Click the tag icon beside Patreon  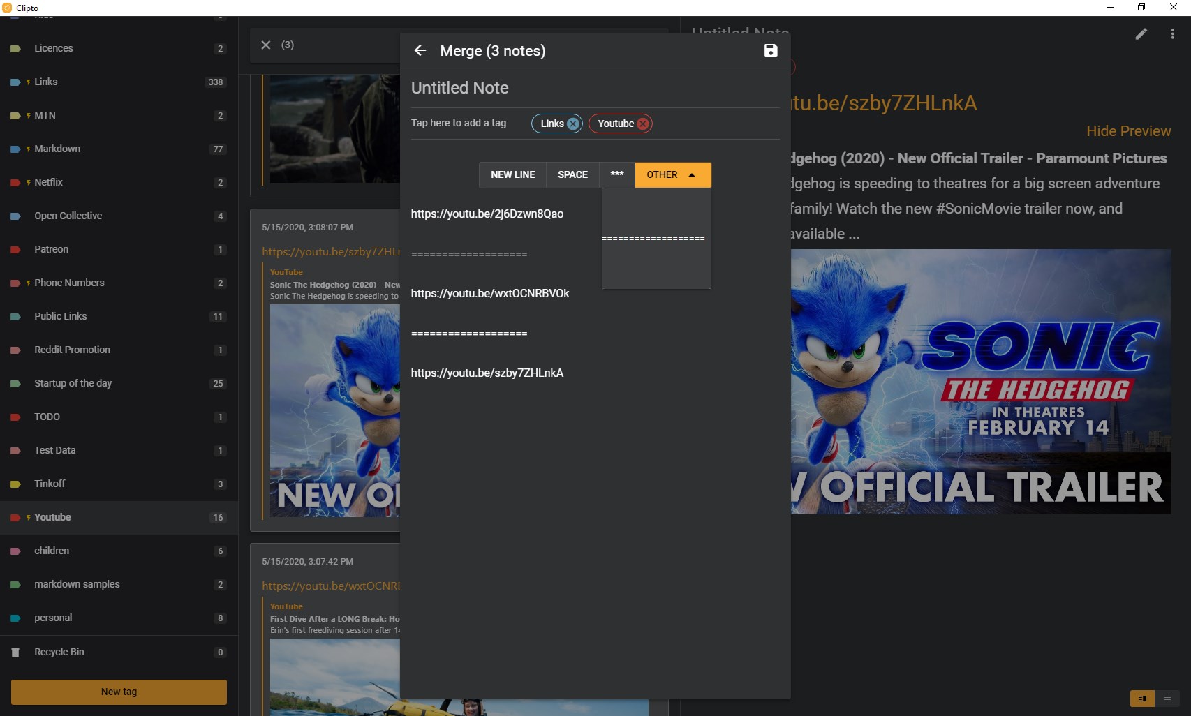[x=15, y=250]
